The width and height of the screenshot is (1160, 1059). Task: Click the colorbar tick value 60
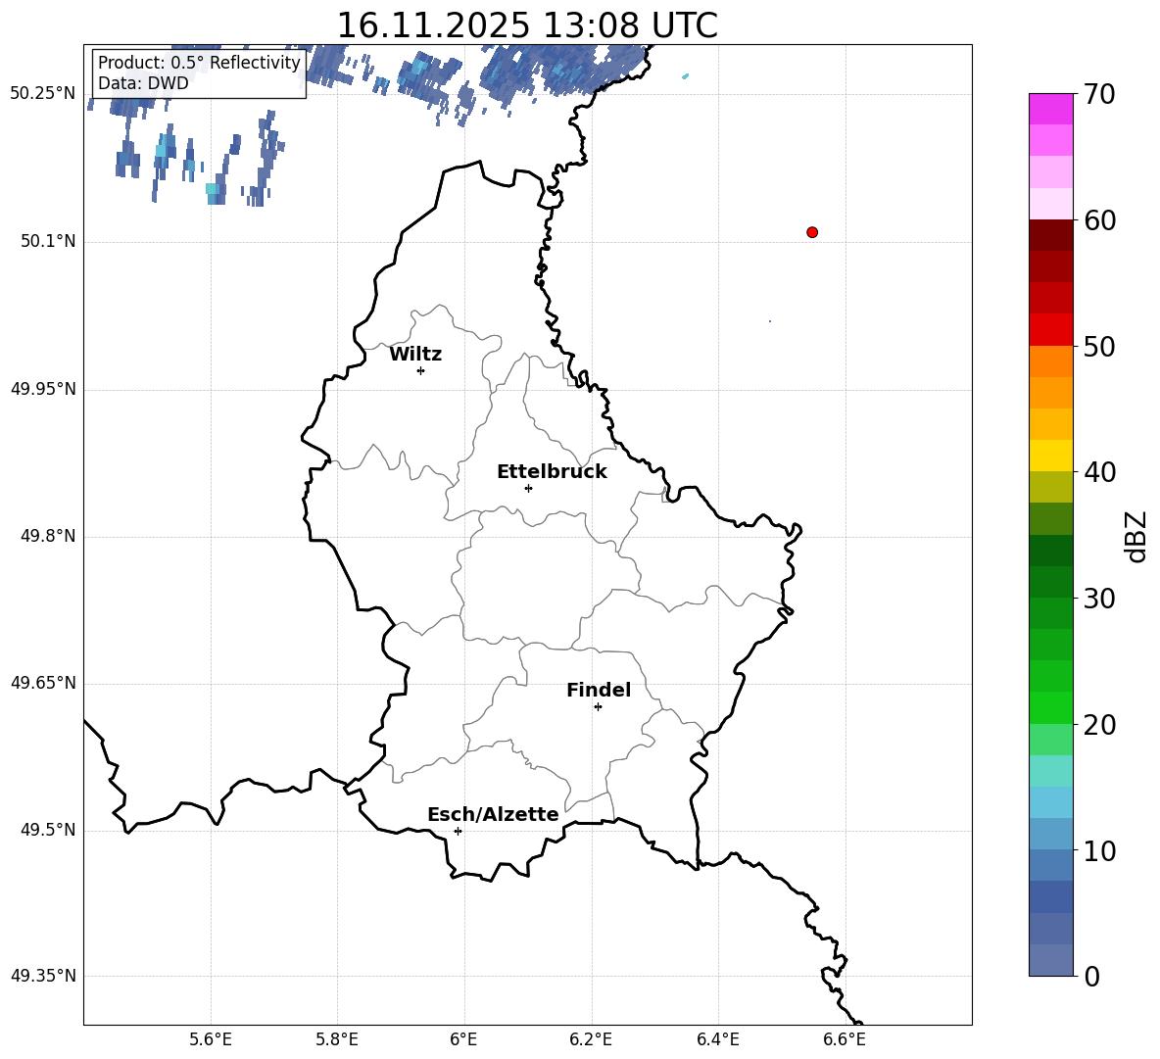(x=1100, y=220)
